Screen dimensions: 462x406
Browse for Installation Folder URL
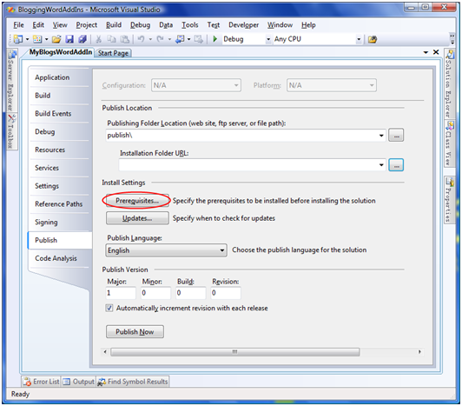coord(396,165)
